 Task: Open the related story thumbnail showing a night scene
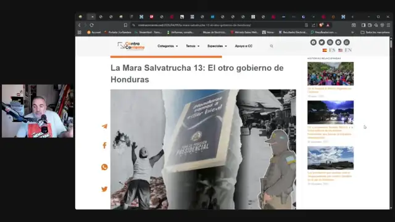tap(331, 112)
